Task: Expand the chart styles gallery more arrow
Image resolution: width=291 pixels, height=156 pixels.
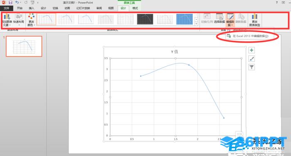Action: point(196,24)
